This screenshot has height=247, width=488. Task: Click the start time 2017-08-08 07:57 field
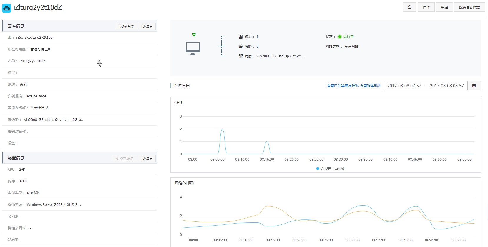tap(404, 86)
